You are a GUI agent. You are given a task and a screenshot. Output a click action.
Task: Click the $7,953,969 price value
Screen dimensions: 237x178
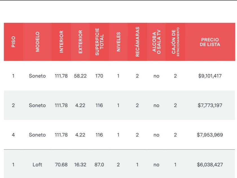(210, 135)
